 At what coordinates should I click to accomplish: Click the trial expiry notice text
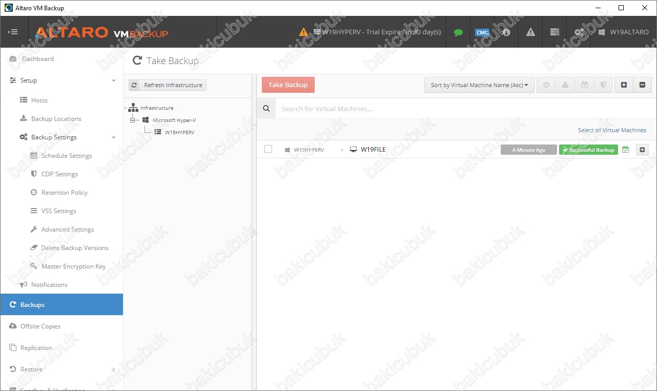382,32
